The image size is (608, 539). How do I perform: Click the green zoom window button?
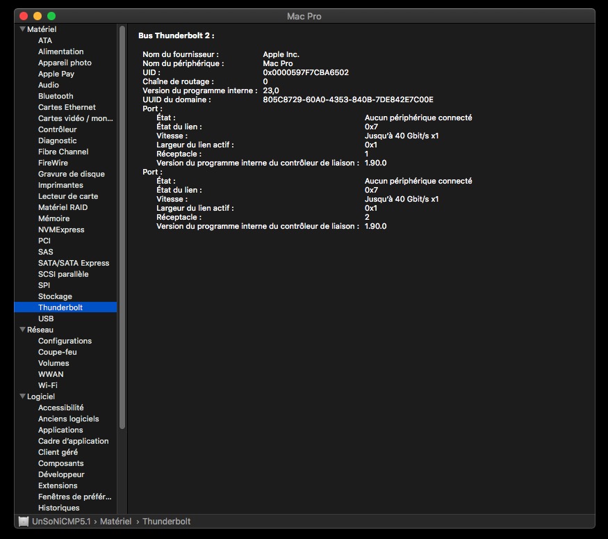pos(51,16)
